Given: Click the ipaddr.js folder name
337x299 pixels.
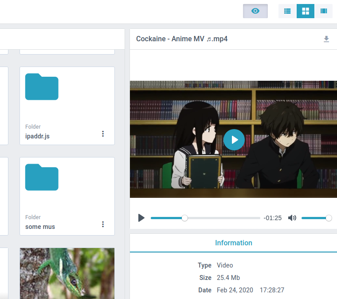Looking at the screenshot, I should (x=38, y=136).
